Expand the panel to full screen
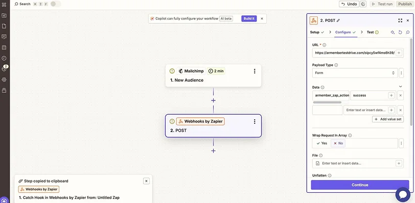The height and width of the screenshot is (203, 415). (400, 20)
